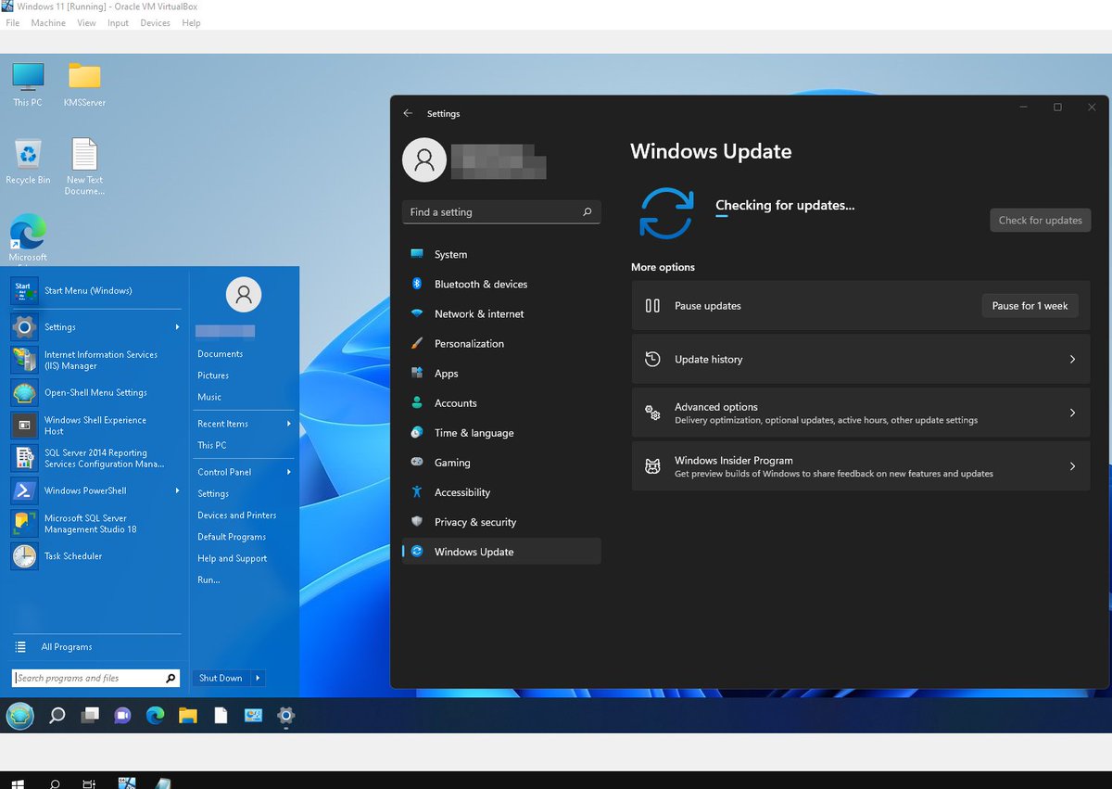Click Open-Shell start button in taskbar
This screenshot has width=1112, height=789.
click(x=20, y=715)
